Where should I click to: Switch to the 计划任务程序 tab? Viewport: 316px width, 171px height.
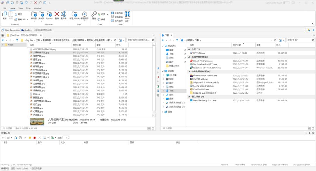pos(35,168)
